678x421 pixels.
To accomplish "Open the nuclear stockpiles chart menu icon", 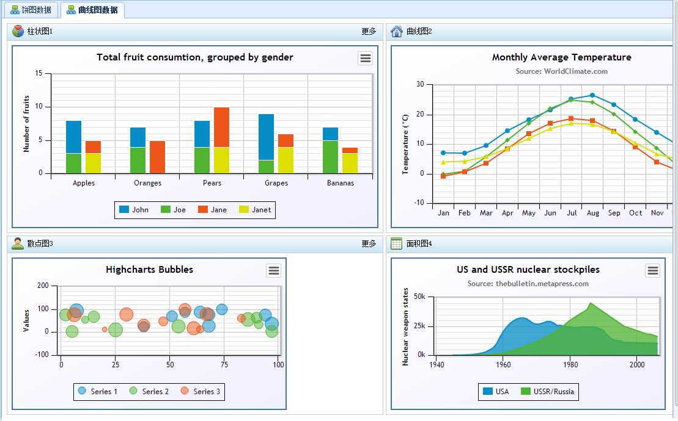I will (652, 270).
